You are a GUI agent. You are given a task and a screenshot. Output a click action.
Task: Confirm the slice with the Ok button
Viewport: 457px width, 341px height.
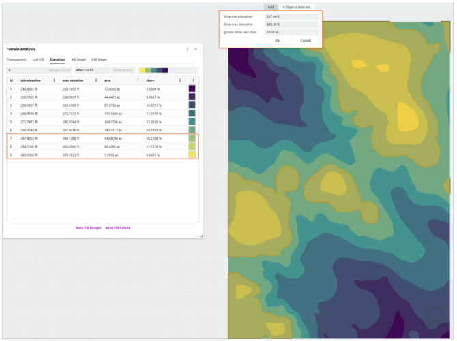point(277,40)
